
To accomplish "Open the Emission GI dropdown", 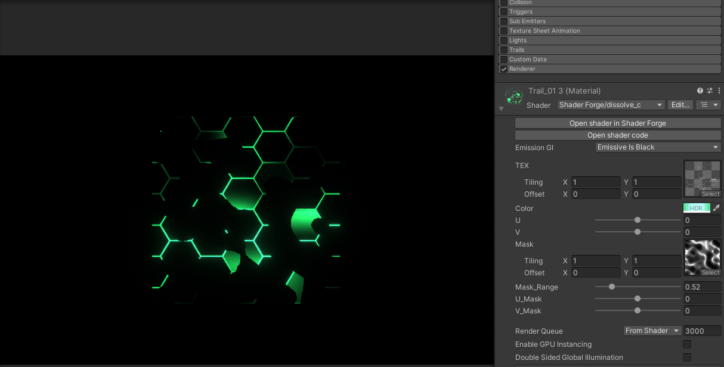I will point(657,147).
